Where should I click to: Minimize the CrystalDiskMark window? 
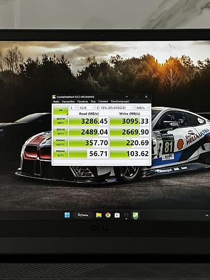tap(127, 97)
